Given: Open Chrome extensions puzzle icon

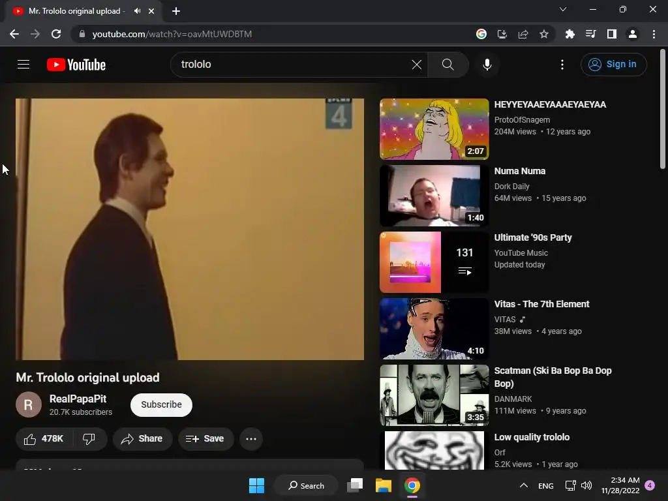Looking at the screenshot, I should [570, 34].
